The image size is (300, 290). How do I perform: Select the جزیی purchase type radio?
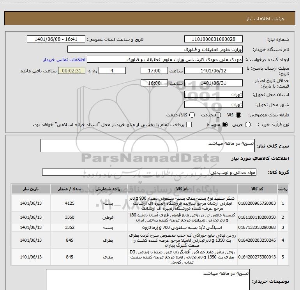click(248, 125)
